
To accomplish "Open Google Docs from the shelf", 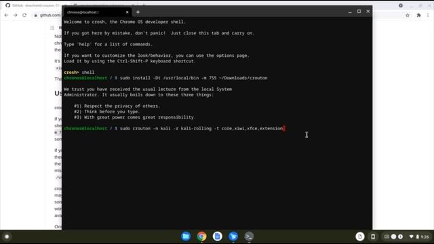I will [x=218, y=237].
